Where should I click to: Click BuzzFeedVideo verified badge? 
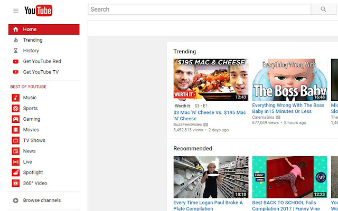tap(205, 124)
